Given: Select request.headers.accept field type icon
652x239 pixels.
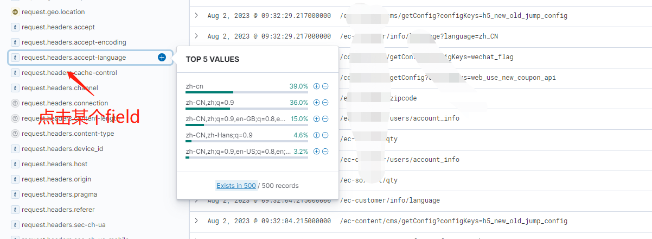Looking at the screenshot, I should 15,27.
